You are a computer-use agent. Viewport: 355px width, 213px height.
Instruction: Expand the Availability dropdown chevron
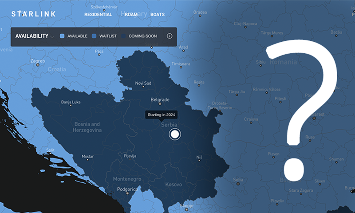(52, 36)
